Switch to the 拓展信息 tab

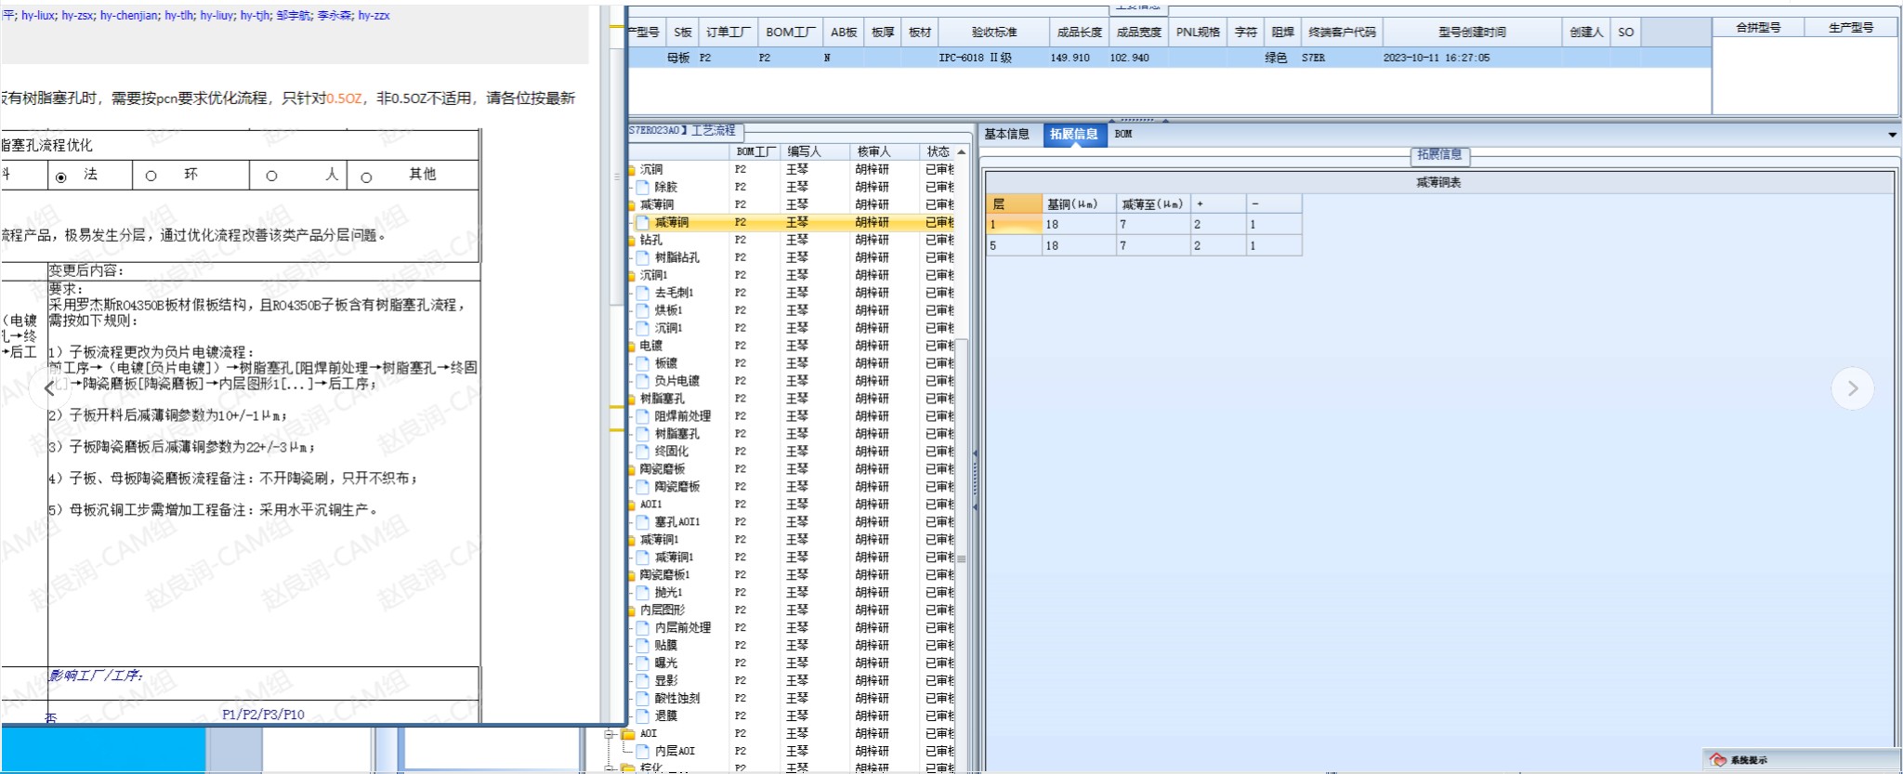[x=1073, y=134]
